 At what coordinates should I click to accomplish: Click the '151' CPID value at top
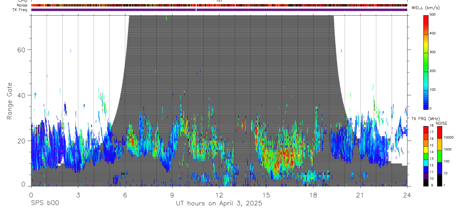pyautogui.click(x=219, y=1)
